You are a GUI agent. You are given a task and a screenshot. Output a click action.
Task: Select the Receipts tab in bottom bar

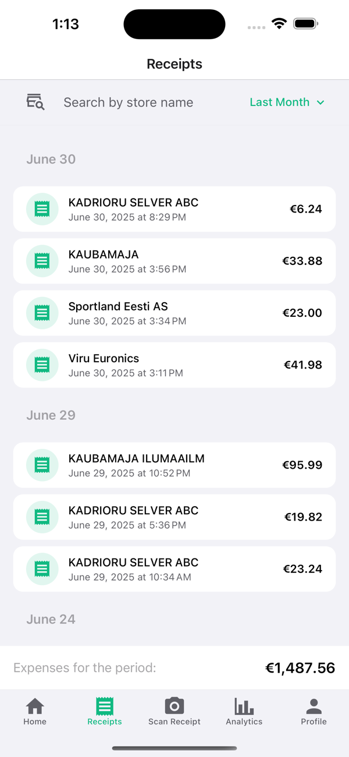pyautogui.click(x=105, y=712)
